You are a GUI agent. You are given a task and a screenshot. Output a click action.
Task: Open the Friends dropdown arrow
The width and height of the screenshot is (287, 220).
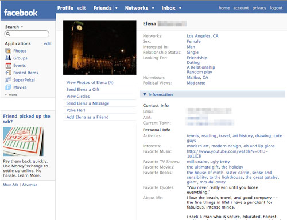(x=116, y=8)
